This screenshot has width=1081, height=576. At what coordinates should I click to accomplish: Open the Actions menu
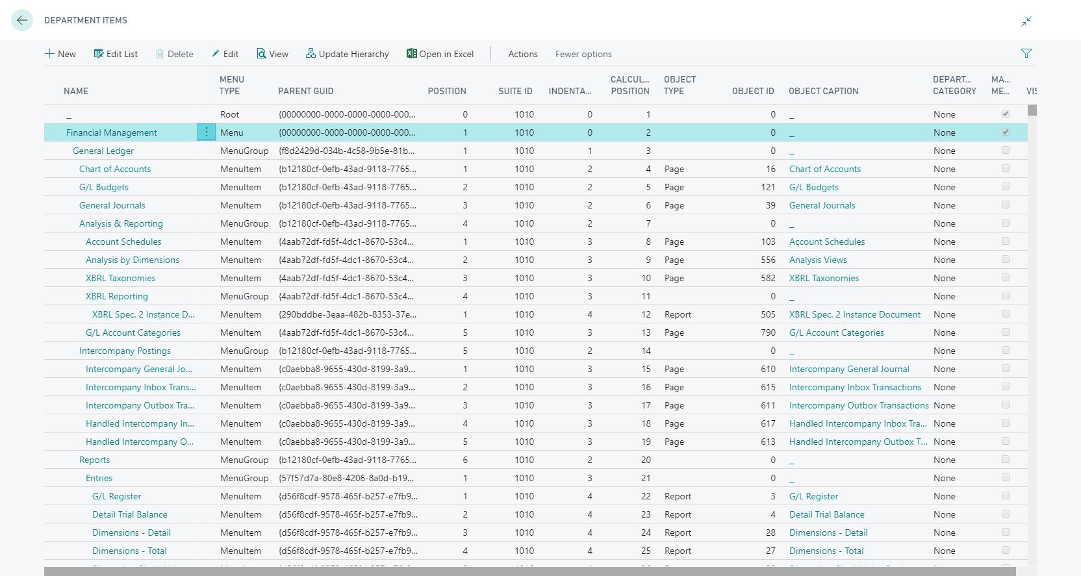[522, 54]
